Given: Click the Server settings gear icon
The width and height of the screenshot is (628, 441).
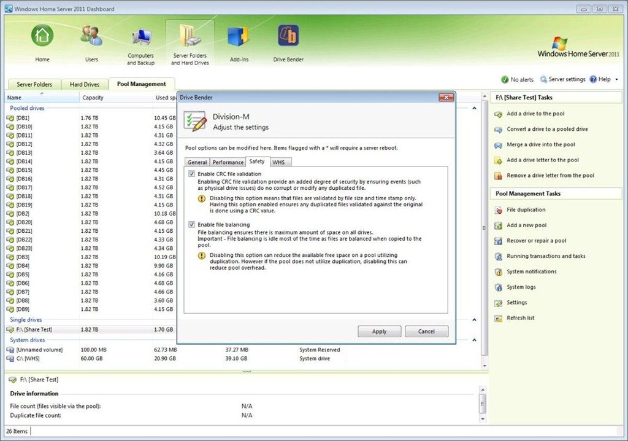Looking at the screenshot, I should coord(543,79).
